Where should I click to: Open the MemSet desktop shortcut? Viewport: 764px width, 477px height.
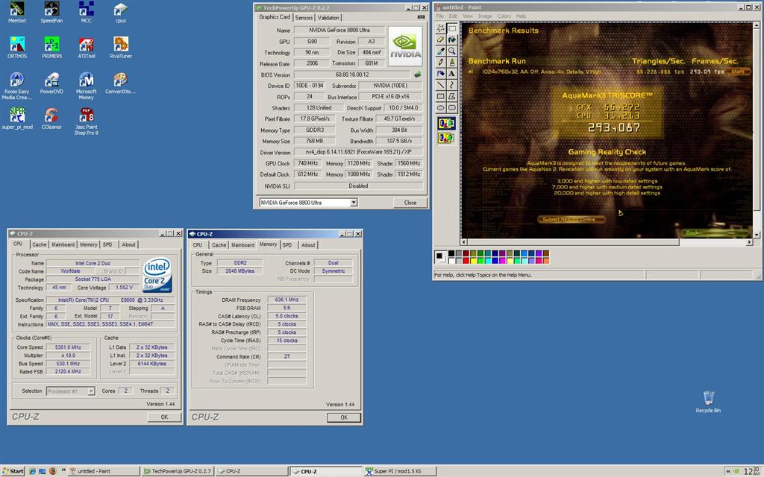[x=17, y=12]
